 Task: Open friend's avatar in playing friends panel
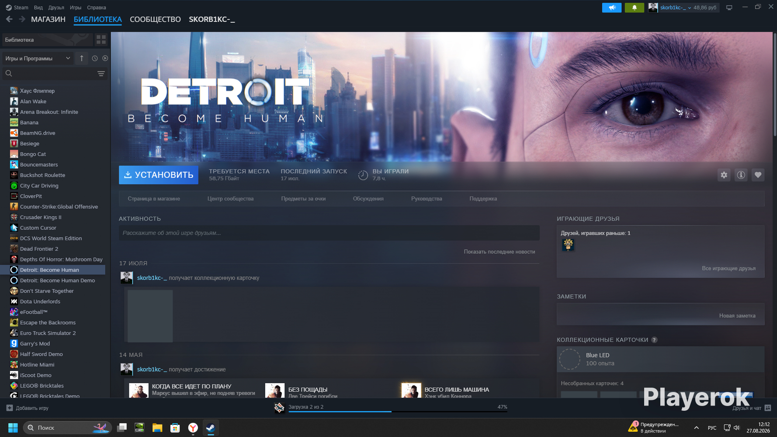(x=568, y=245)
